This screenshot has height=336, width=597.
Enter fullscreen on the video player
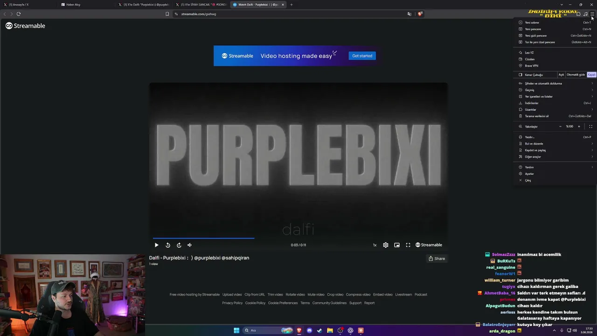[x=408, y=245]
